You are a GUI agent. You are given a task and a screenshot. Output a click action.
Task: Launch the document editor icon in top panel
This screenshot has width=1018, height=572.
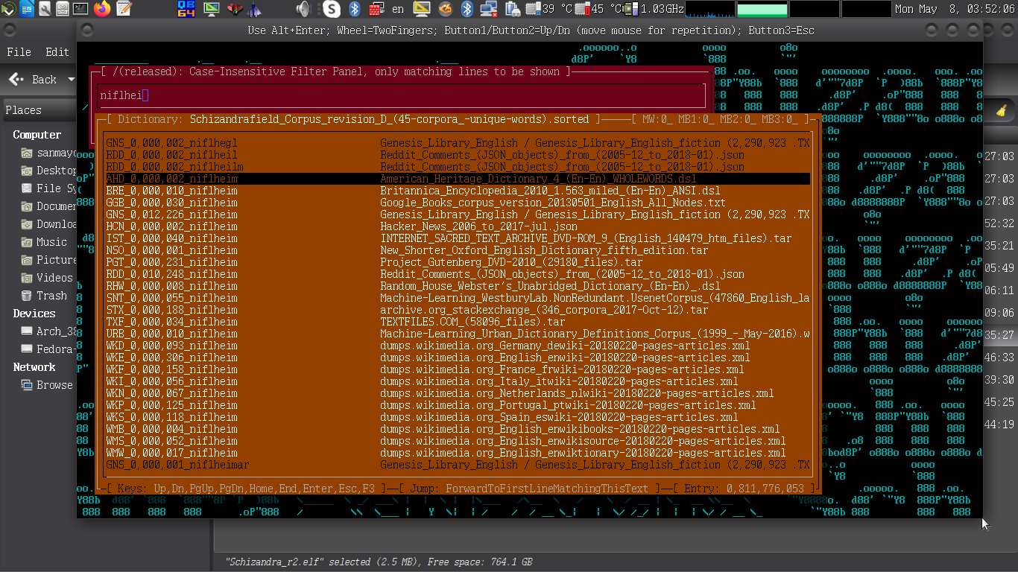[28, 9]
